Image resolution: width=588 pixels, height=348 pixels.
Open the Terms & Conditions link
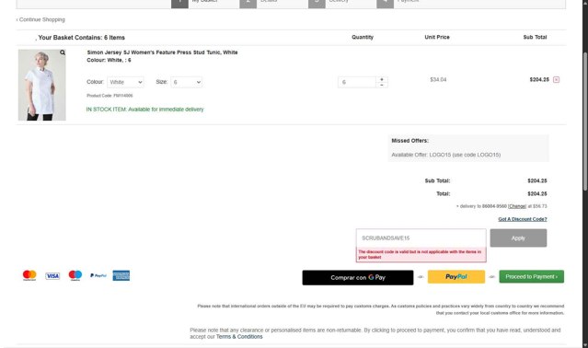(x=239, y=337)
